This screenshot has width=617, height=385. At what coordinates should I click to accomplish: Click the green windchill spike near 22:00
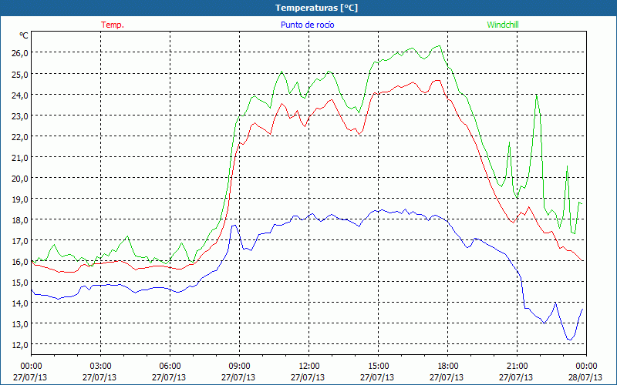coord(536,95)
